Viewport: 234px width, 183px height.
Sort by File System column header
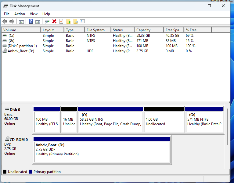point(98,30)
